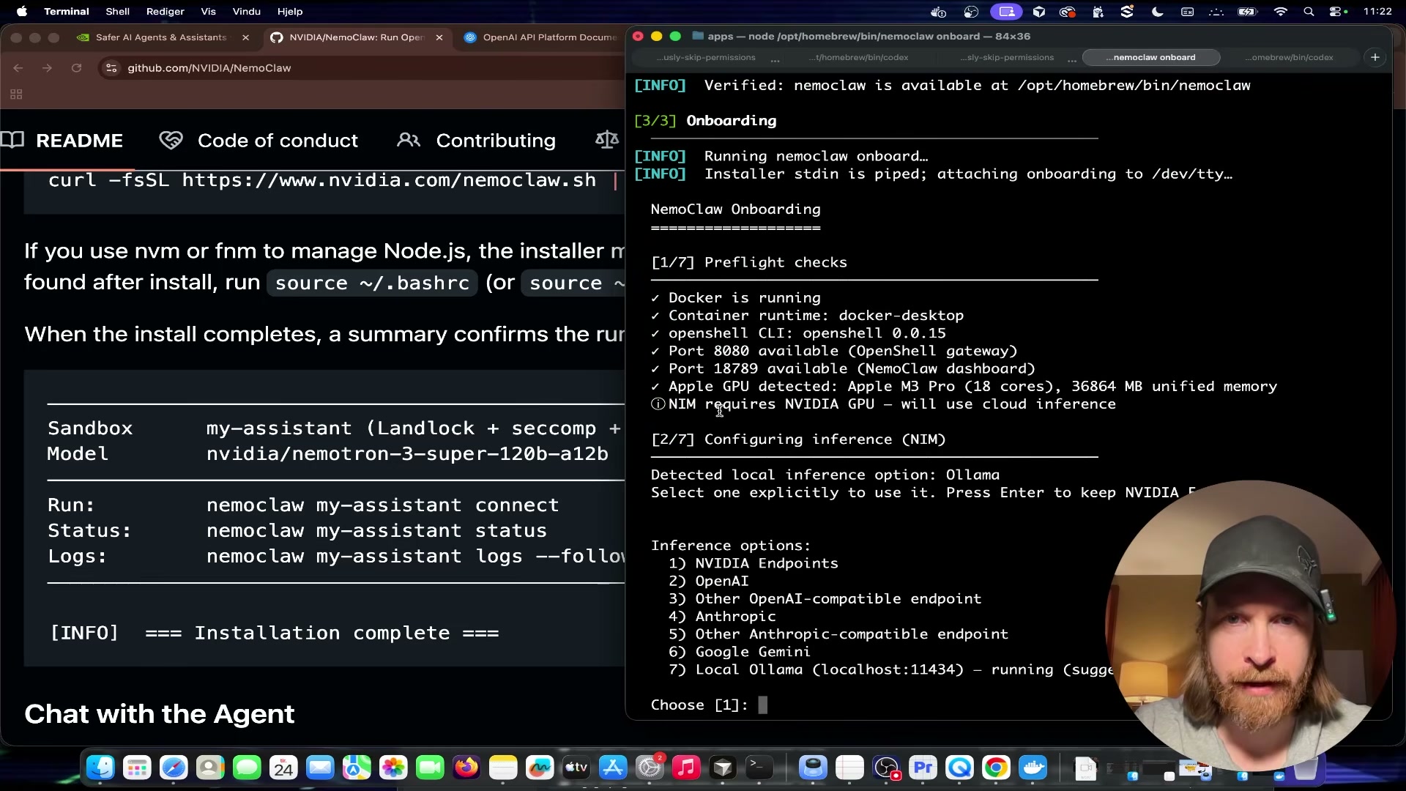Open Apple TV from the Dock

[576, 768]
